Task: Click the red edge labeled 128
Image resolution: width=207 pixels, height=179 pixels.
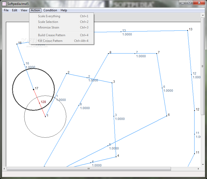Action: click(40, 103)
